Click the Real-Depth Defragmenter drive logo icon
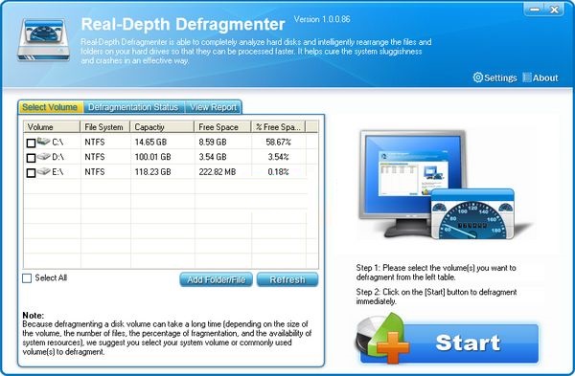 click(x=44, y=39)
